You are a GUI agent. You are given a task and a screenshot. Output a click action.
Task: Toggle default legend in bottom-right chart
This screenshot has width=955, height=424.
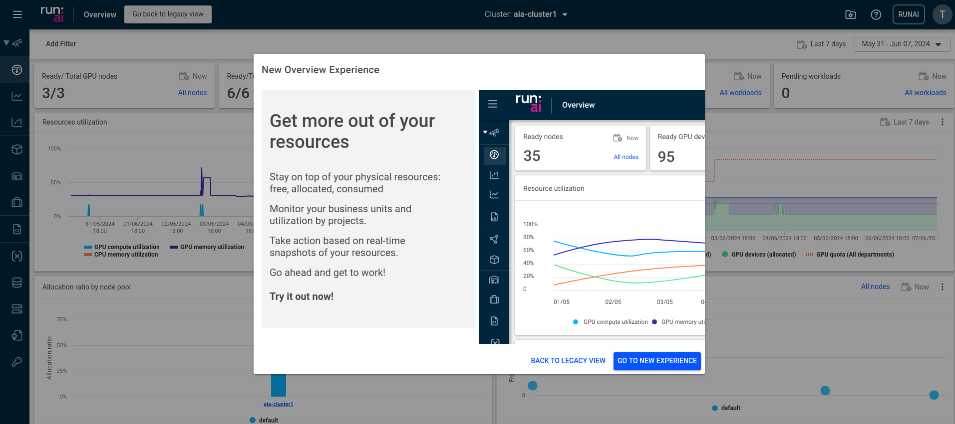[x=726, y=408]
